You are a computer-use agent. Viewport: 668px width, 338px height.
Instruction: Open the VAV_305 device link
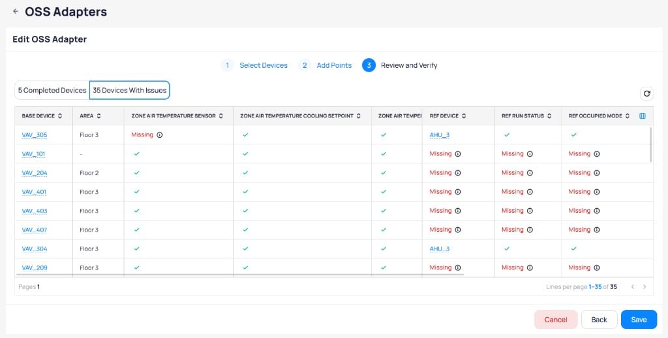pos(35,135)
